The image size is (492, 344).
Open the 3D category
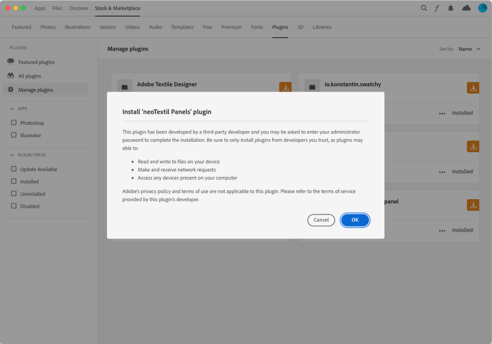click(300, 27)
